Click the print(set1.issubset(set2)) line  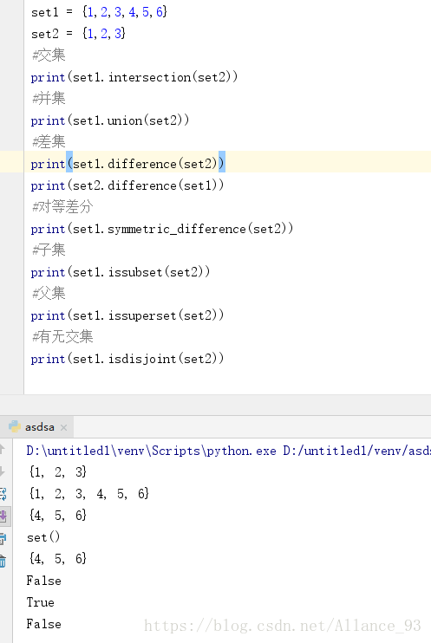[121, 272]
